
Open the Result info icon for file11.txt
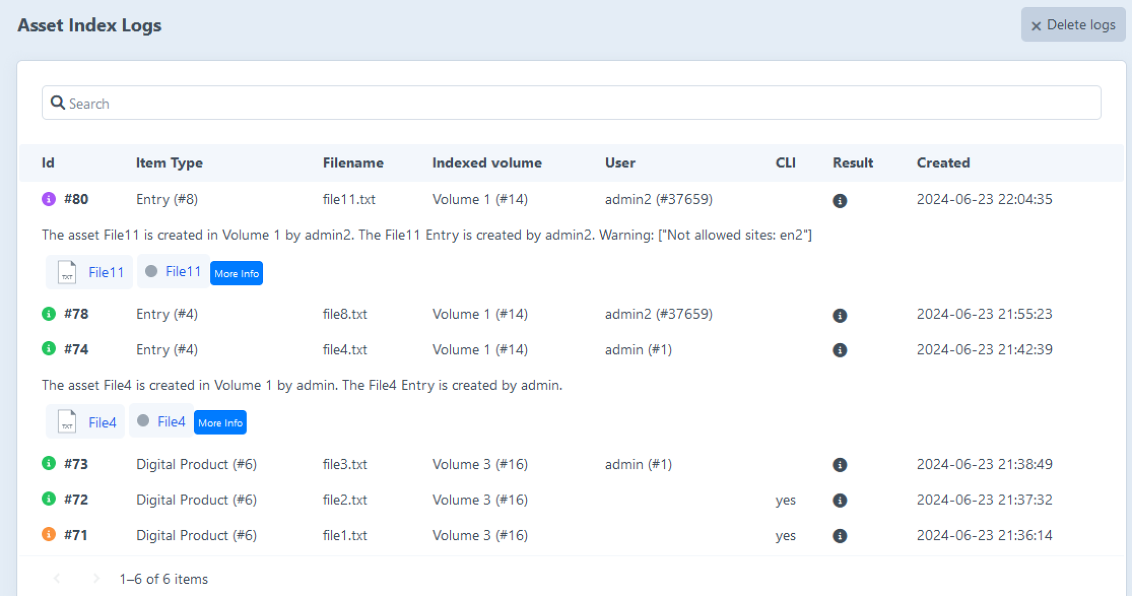tap(840, 201)
